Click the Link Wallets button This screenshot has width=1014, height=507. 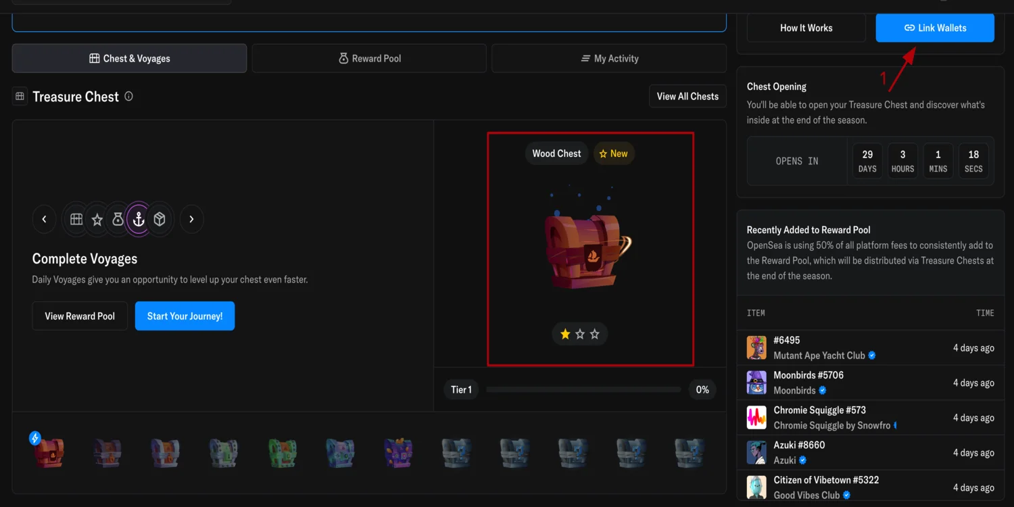(x=935, y=28)
